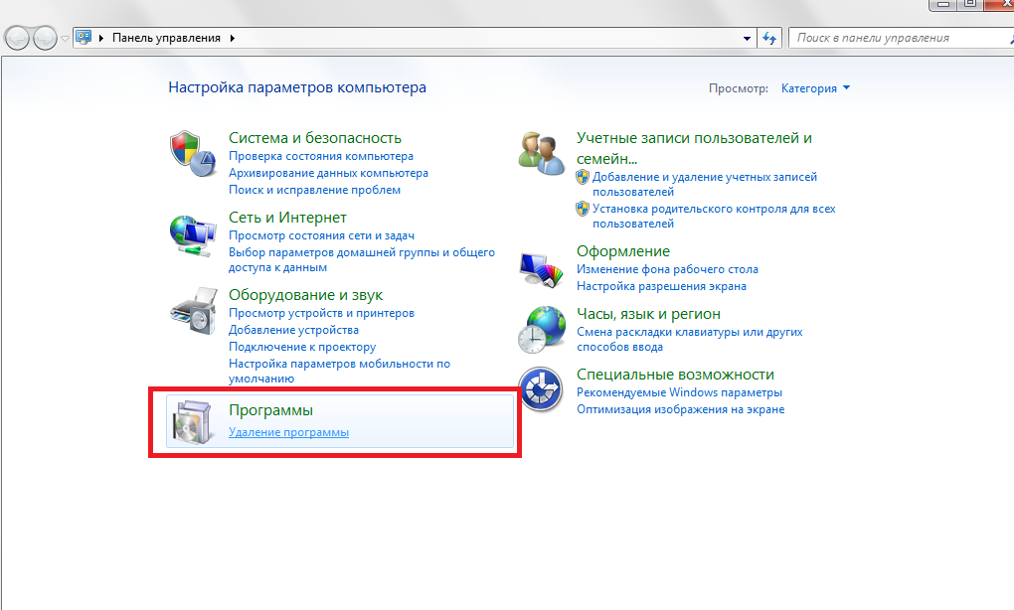The height and width of the screenshot is (610, 1014).
Task: Open Учетные записи пользователей и семейн... heading
Action: coord(694,148)
